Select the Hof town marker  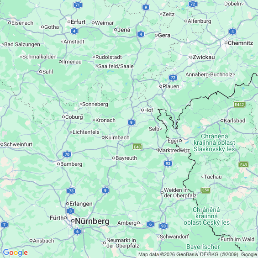click(x=142, y=110)
